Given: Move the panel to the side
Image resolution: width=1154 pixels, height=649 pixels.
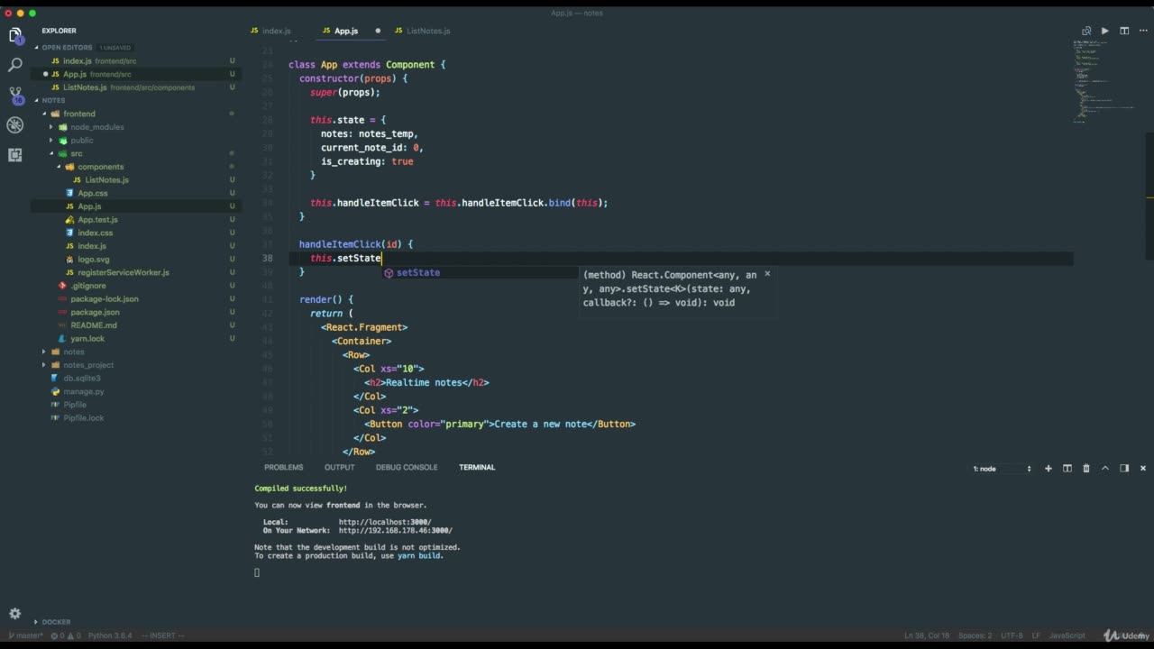Looking at the screenshot, I should tap(1124, 469).
